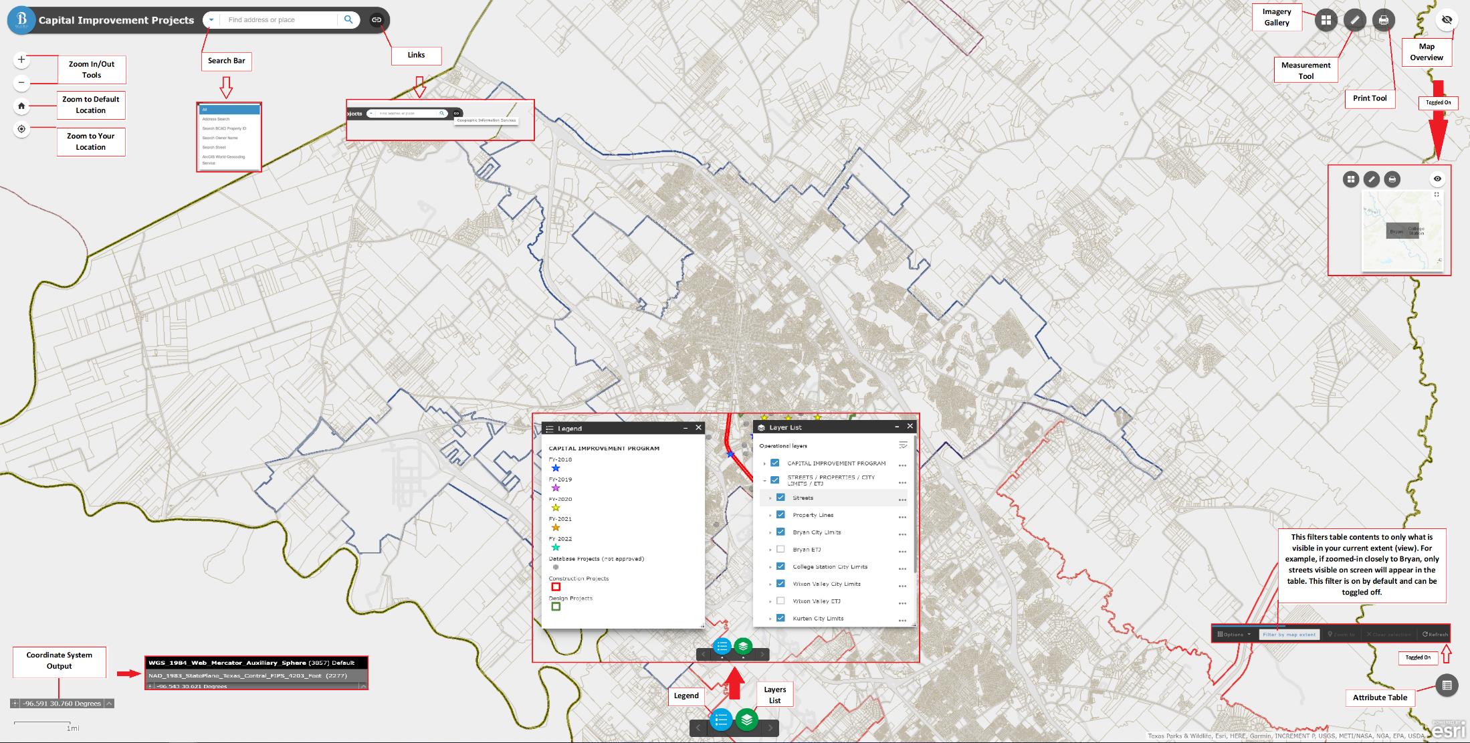Uncheck the Property Lines layer checkbox
This screenshot has height=743, width=1470.
[780, 515]
